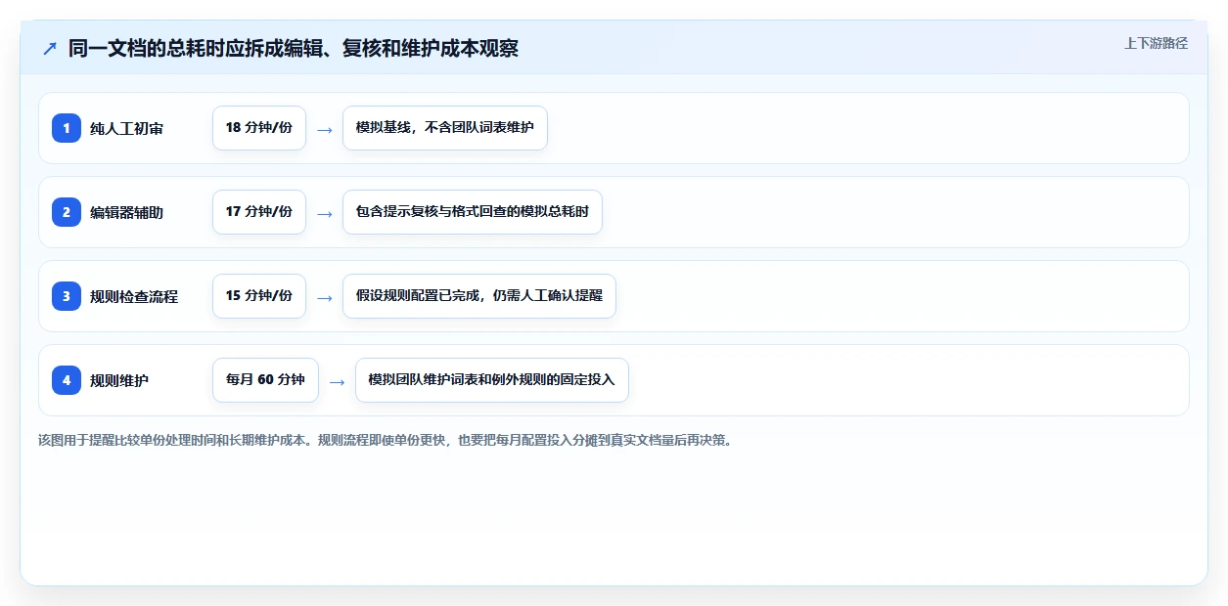This screenshot has height=606, width=1228.
Task: Click the title 同一文档的总耗时应拆成编辑、复核和维护成本观察
Action: 293,49
